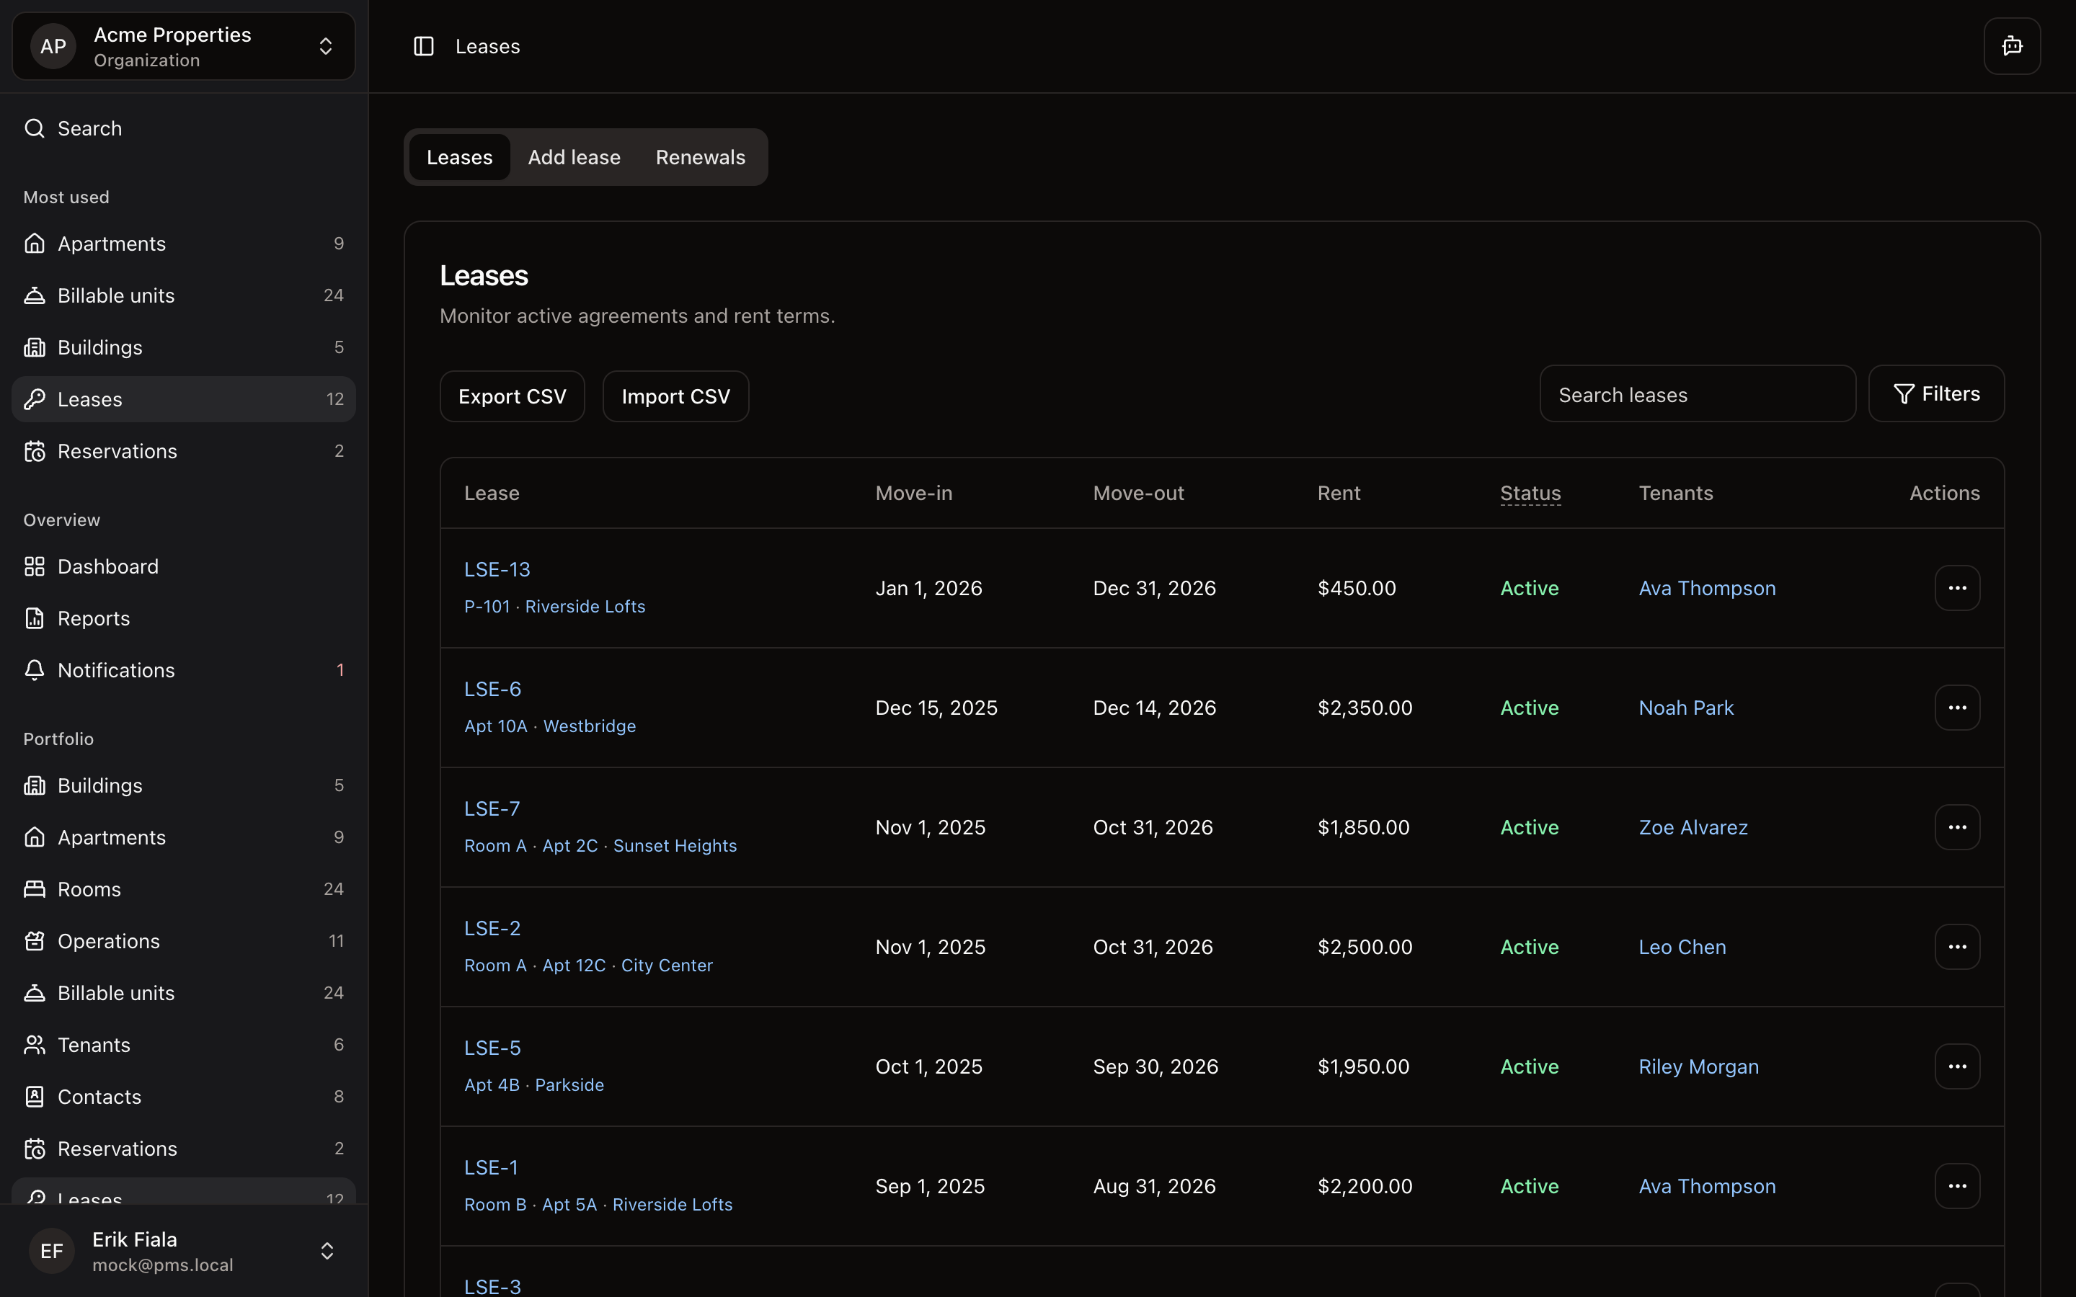This screenshot has width=2076, height=1297.
Task: Open the assistant bot icon in the top right
Action: (2012, 46)
